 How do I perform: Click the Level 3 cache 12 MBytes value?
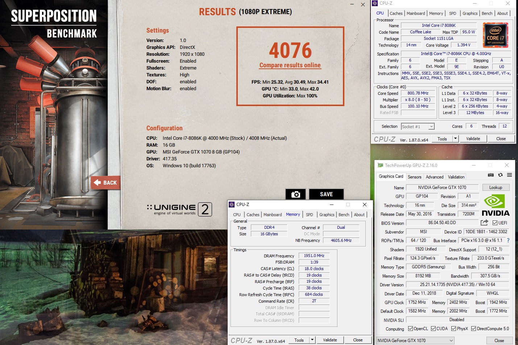475,113
